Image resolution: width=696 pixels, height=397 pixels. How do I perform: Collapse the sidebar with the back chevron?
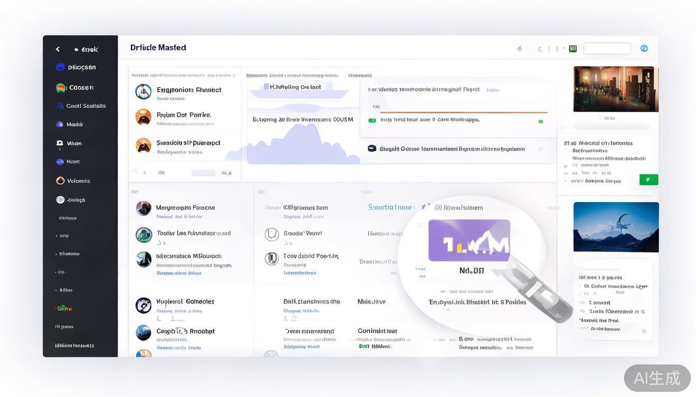(x=57, y=49)
